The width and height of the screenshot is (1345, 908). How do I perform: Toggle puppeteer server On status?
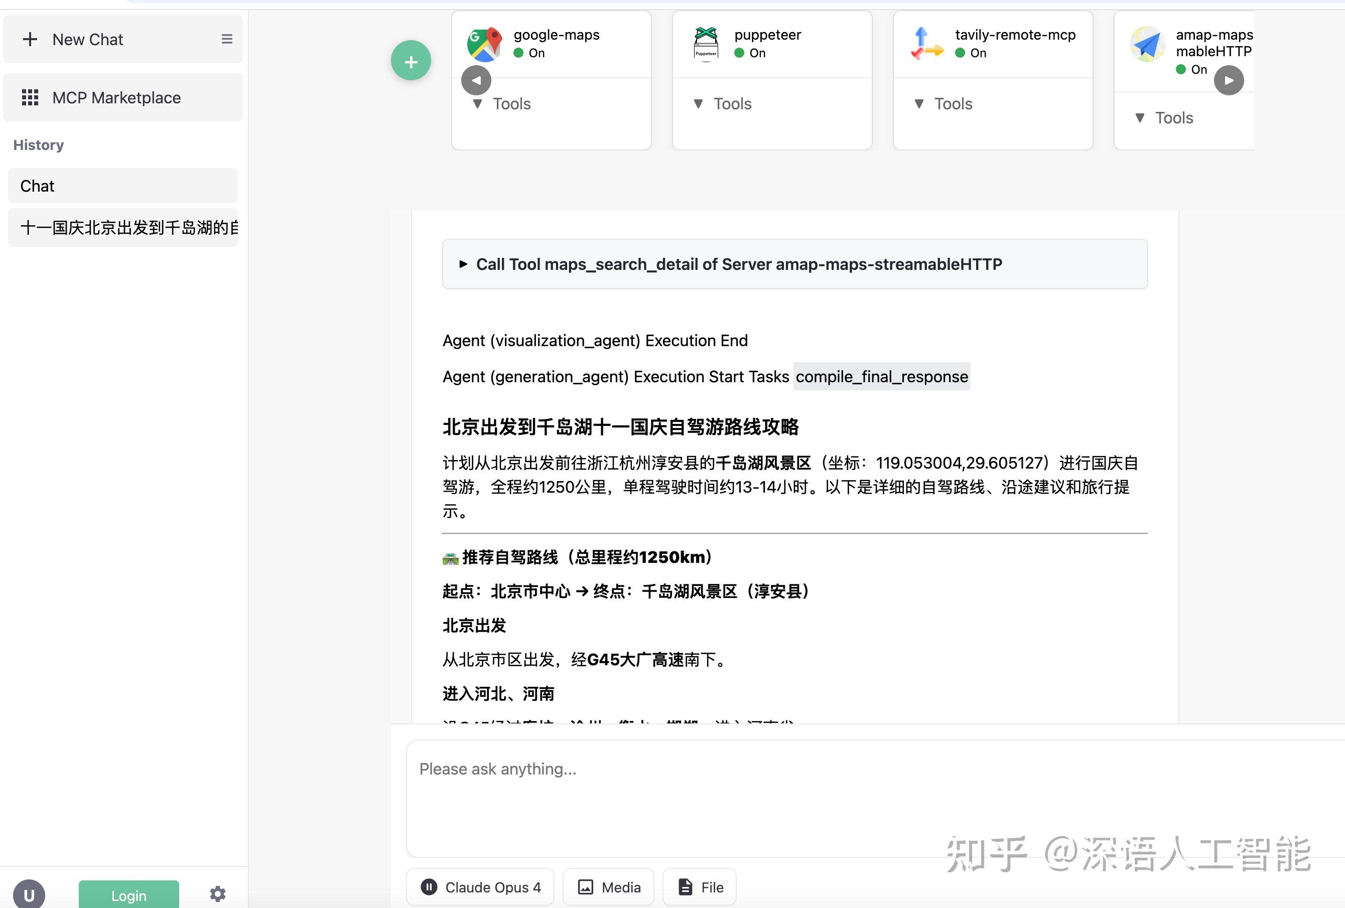(739, 53)
